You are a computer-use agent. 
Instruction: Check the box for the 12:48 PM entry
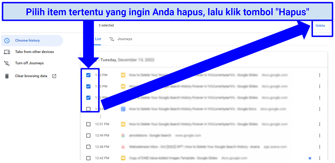point(88,147)
